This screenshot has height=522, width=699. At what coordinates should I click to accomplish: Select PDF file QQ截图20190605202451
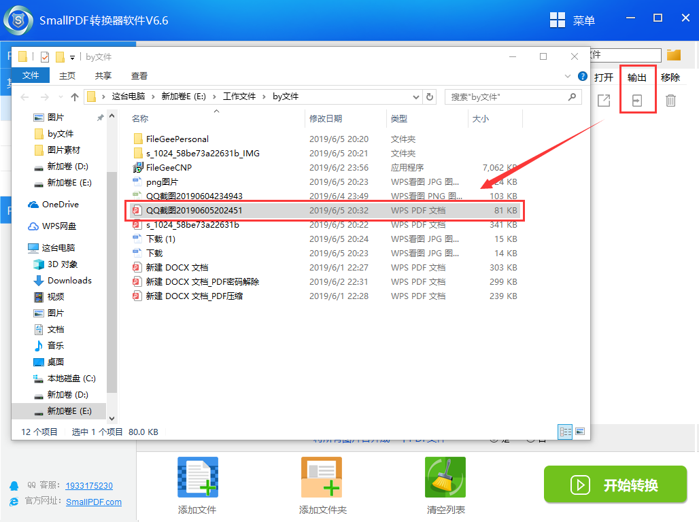pos(325,211)
